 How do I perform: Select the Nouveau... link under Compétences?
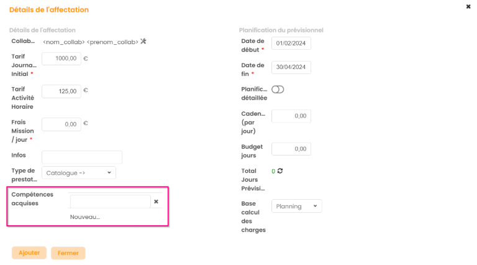[85, 217]
